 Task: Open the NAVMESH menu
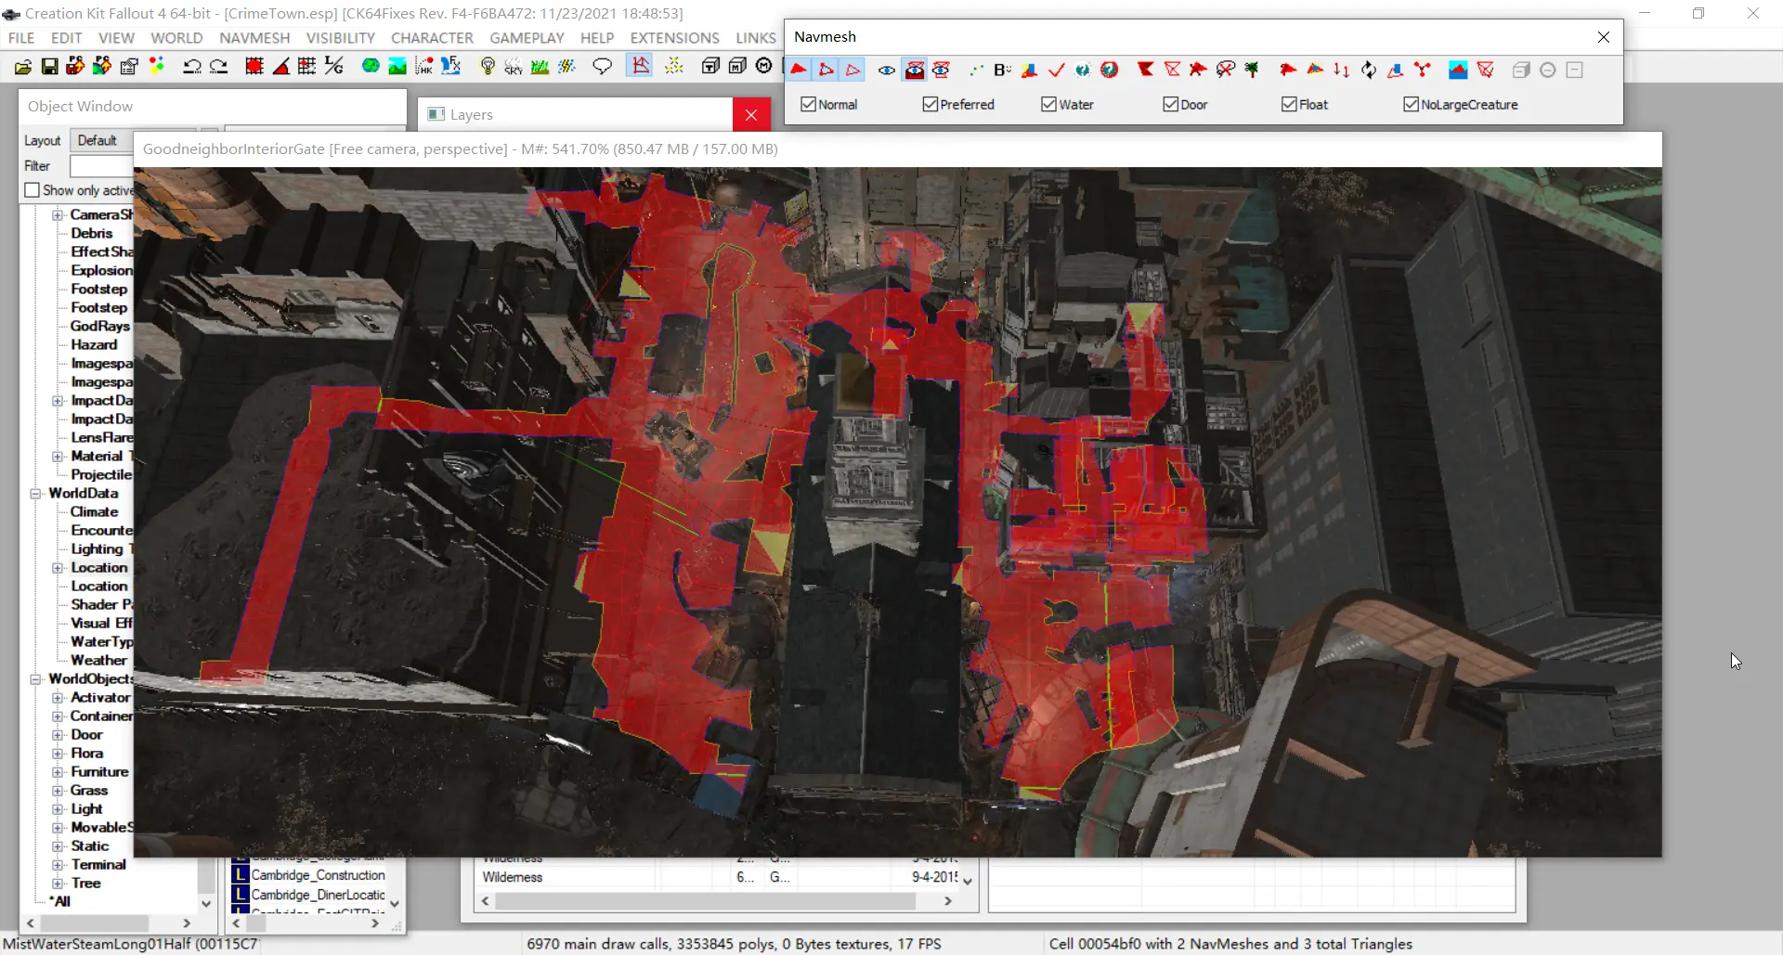(254, 38)
